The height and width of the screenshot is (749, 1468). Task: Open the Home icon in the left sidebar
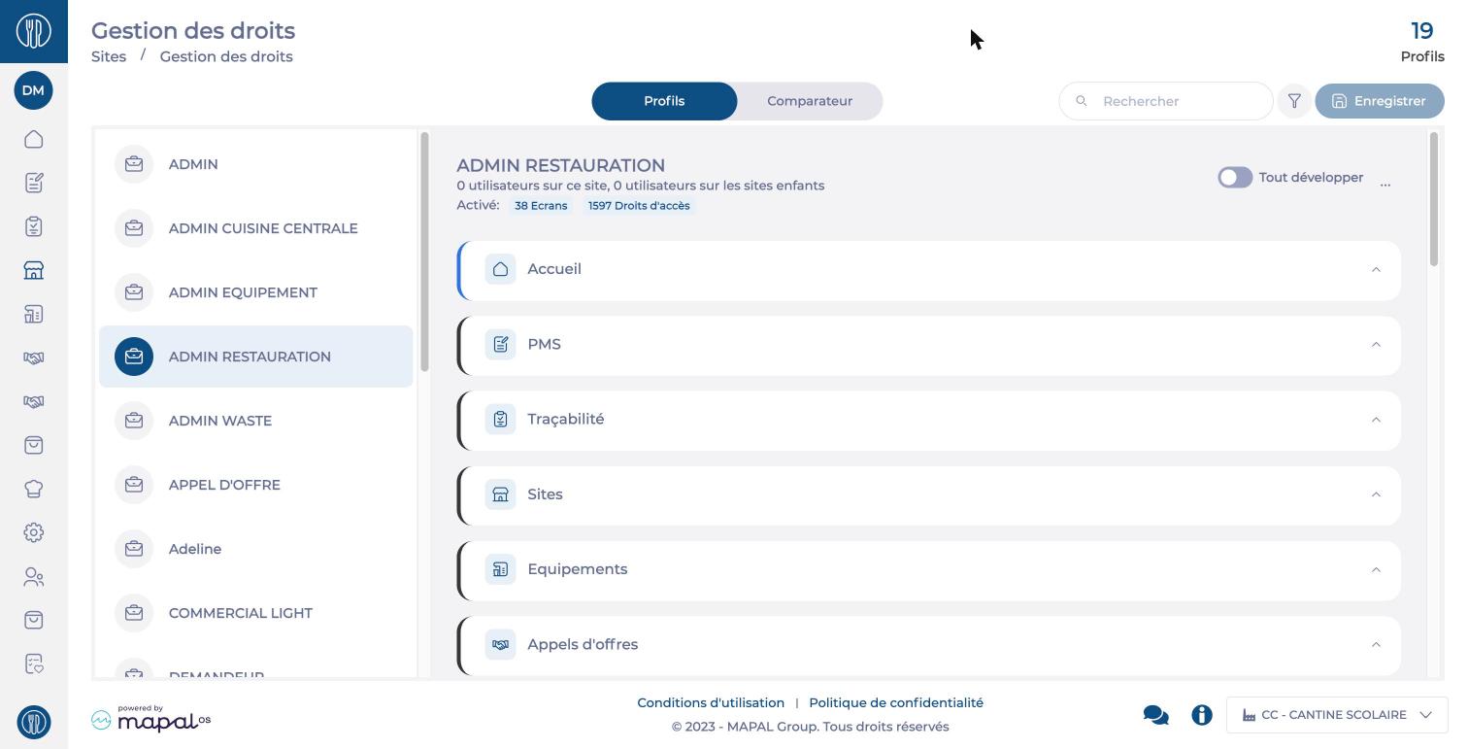pyautogui.click(x=33, y=139)
